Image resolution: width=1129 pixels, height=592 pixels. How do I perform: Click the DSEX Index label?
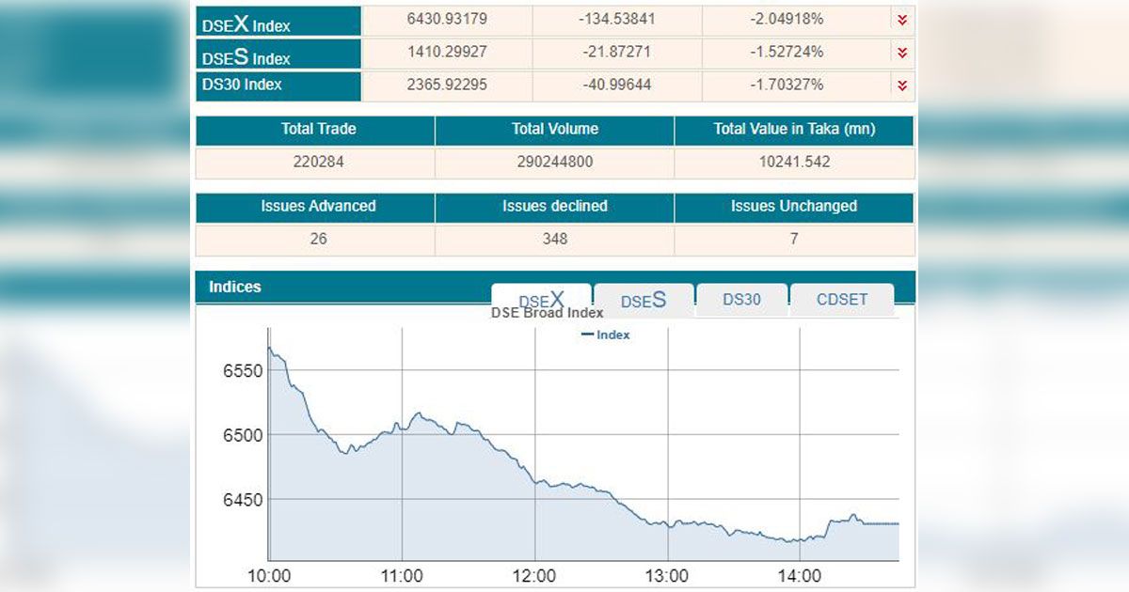(246, 24)
